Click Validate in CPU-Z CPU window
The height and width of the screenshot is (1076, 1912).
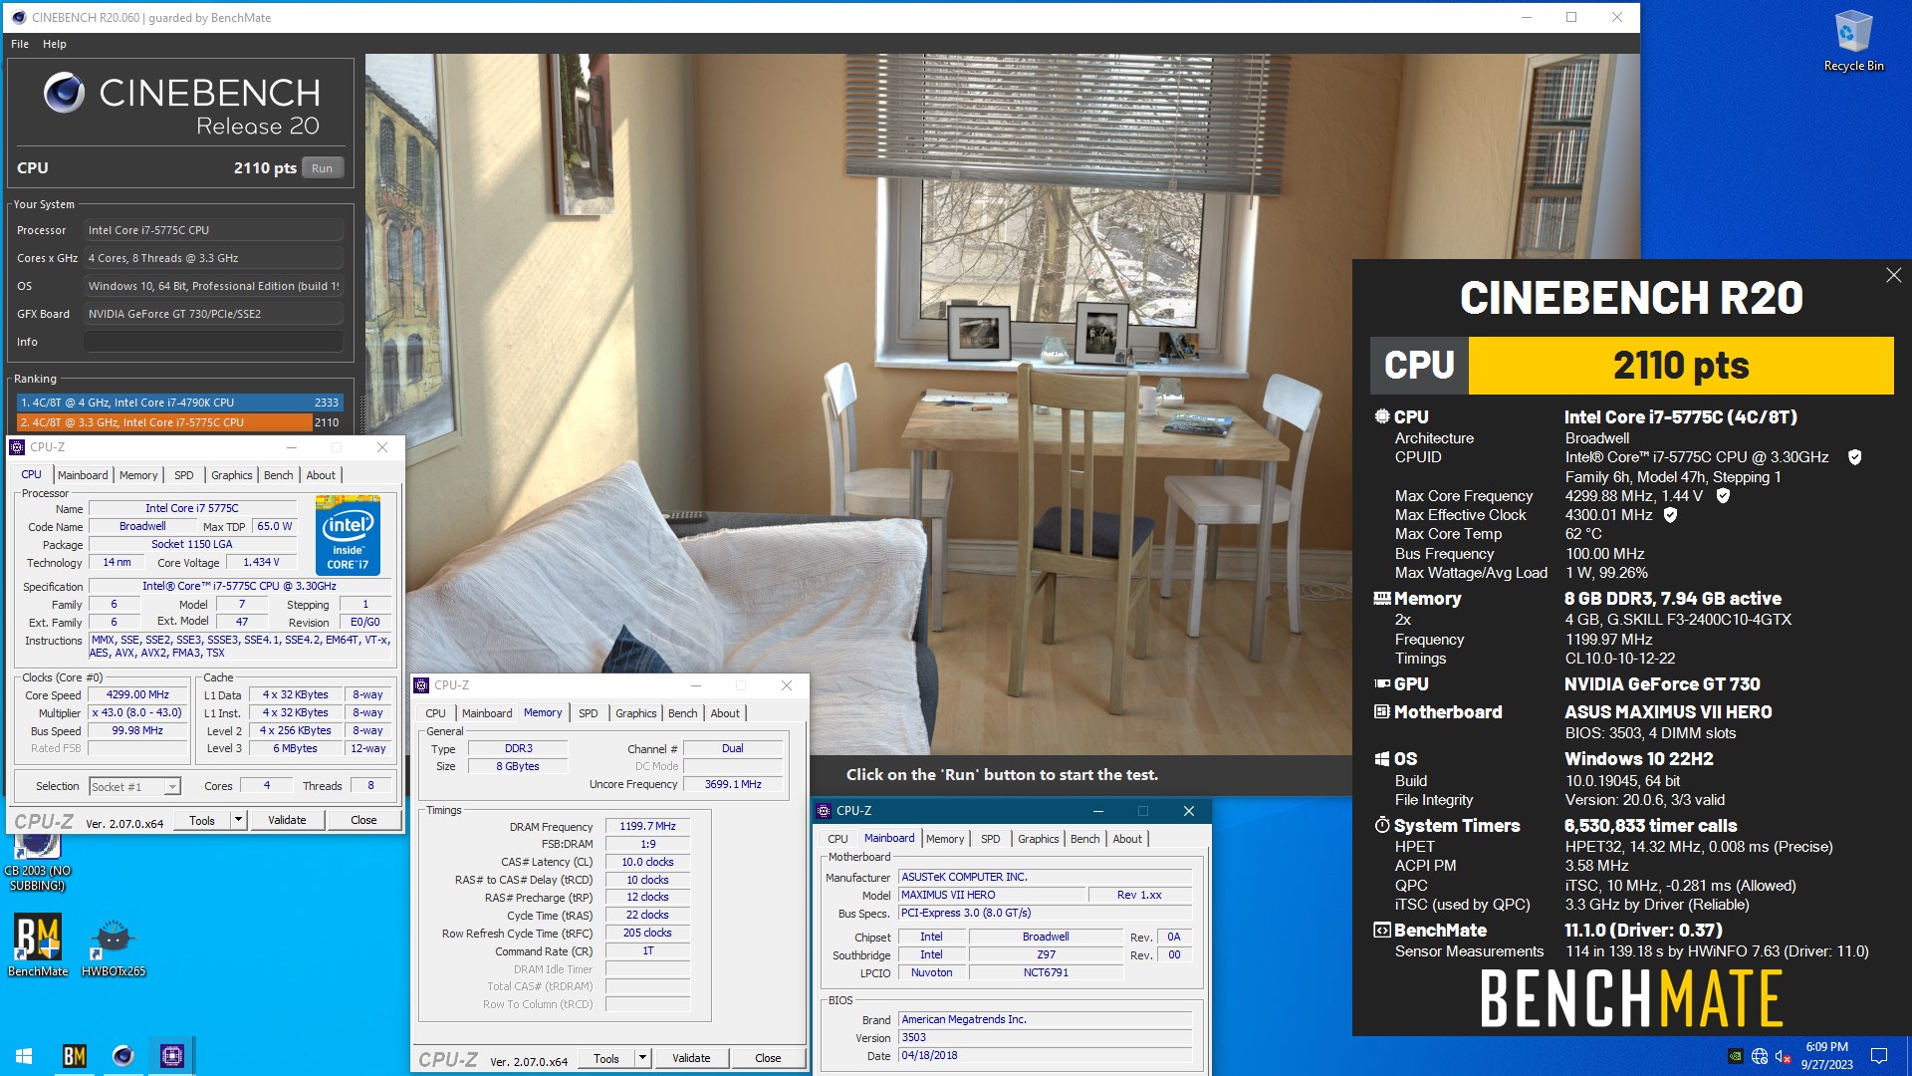coord(287,820)
